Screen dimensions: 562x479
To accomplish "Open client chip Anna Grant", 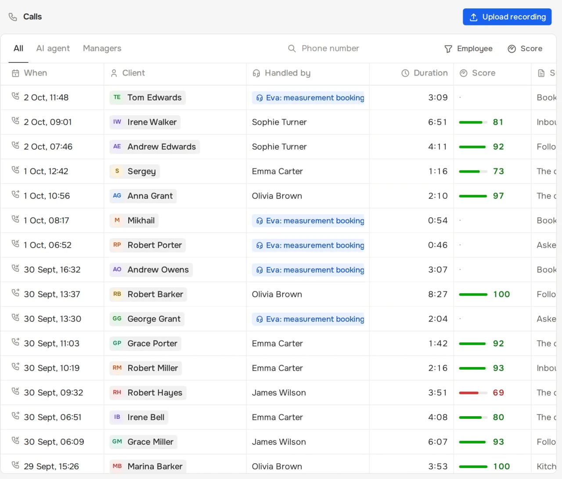I will 143,196.
